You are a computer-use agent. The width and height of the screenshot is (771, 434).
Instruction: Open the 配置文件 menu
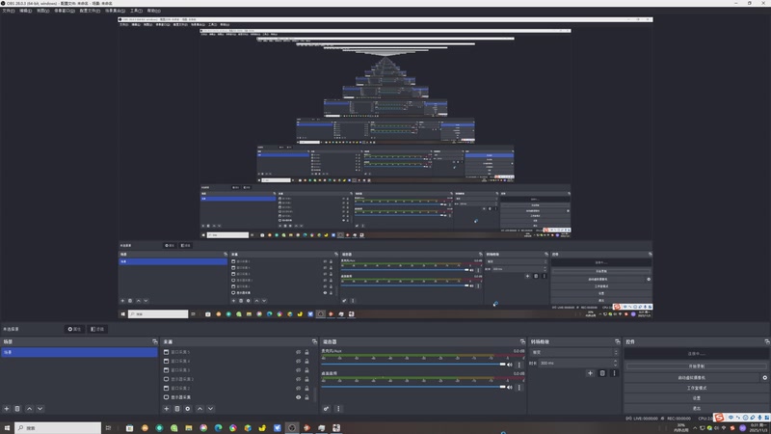click(x=90, y=11)
